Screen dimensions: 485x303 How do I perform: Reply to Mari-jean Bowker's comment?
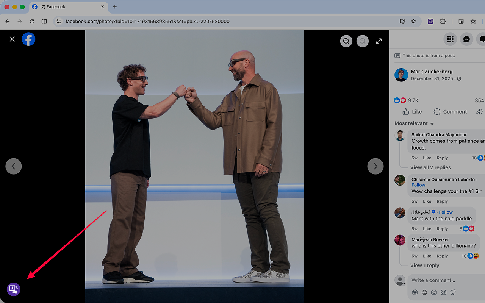click(442, 256)
